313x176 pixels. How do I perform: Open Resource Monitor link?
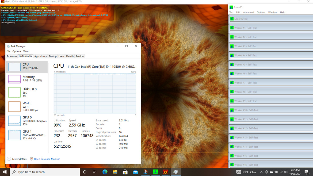pyautogui.click(x=47, y=159)
